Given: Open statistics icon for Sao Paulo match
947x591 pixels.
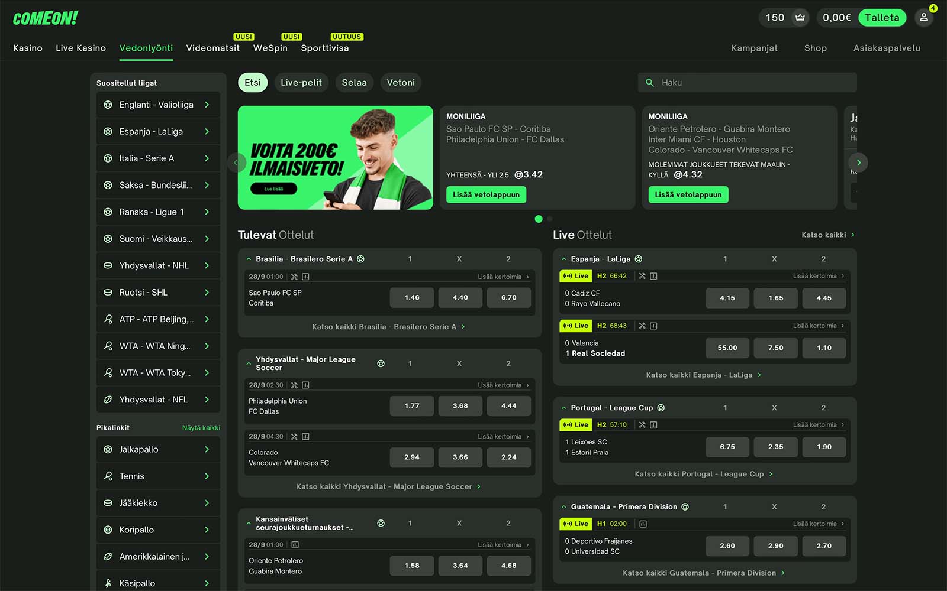Looking at the screenshot, I should pyautogui.click(x=305, y=277).
